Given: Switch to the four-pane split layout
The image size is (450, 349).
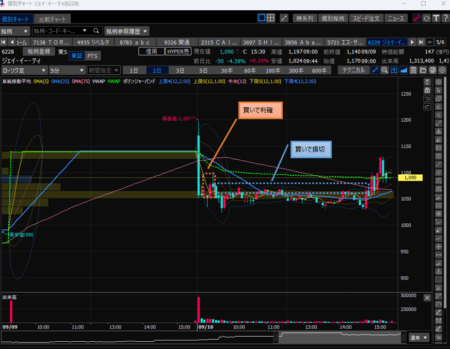Looking at the screenshot, I should pos(271,18).
